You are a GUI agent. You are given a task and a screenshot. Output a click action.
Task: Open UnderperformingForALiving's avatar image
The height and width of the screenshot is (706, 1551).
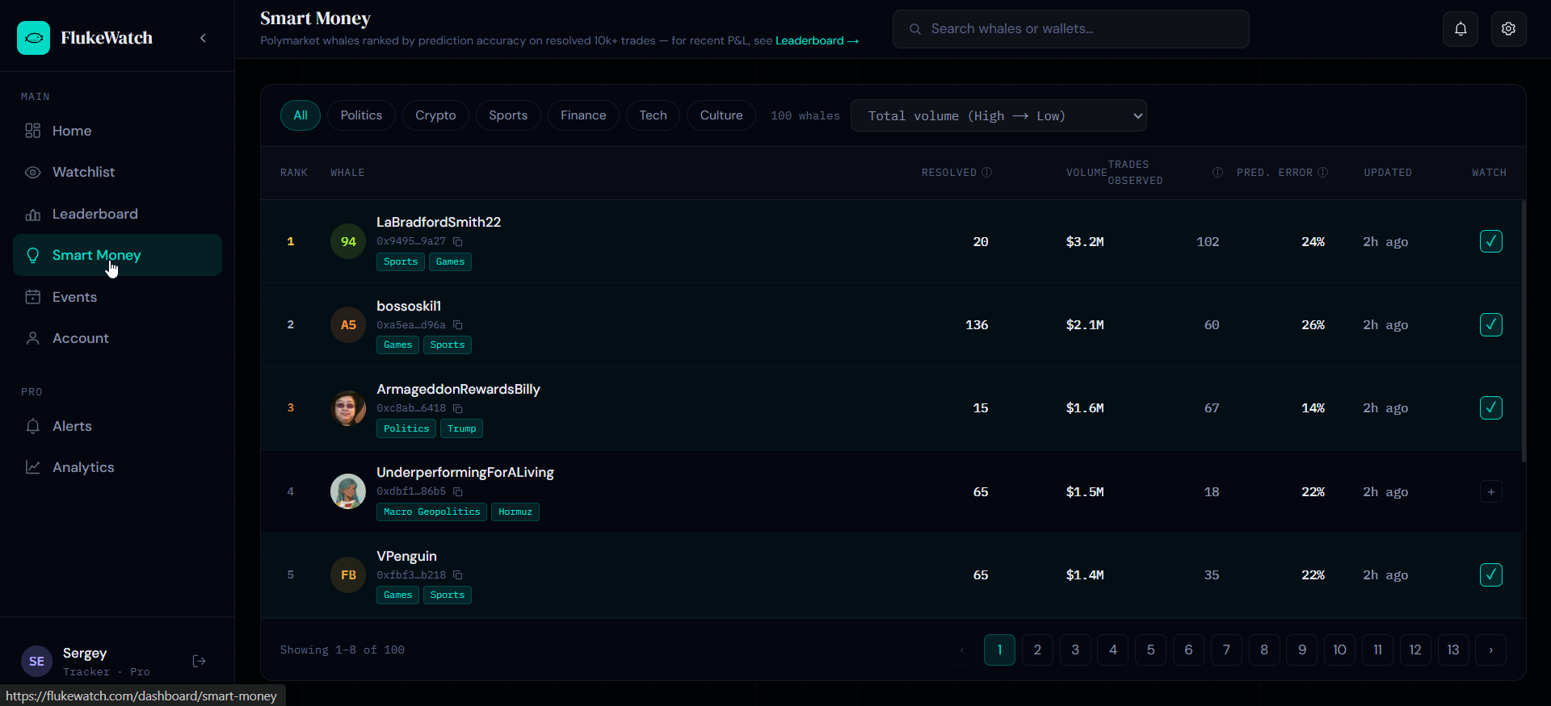(x=348, y=491)
